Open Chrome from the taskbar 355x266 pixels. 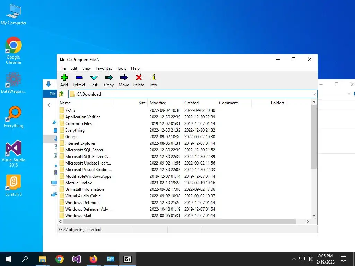[x=60, y=259]
